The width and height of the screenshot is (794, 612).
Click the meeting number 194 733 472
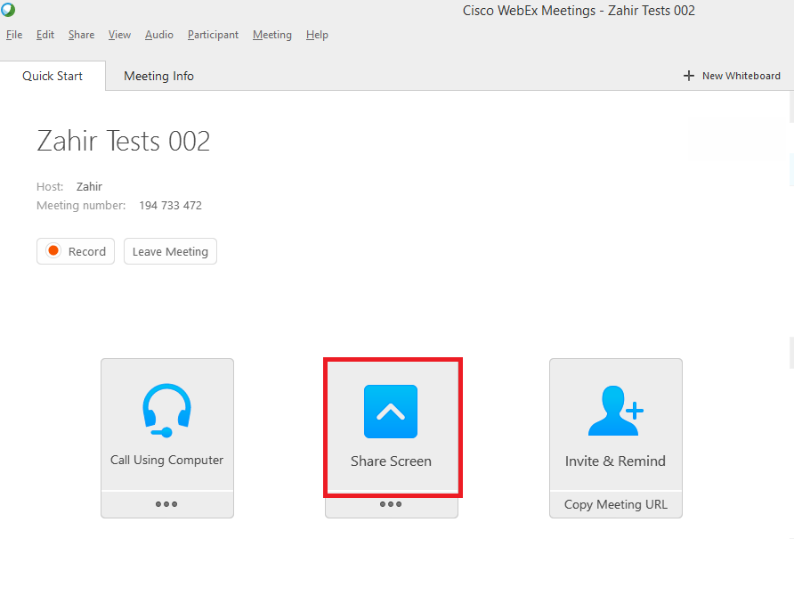coord(170,205)
